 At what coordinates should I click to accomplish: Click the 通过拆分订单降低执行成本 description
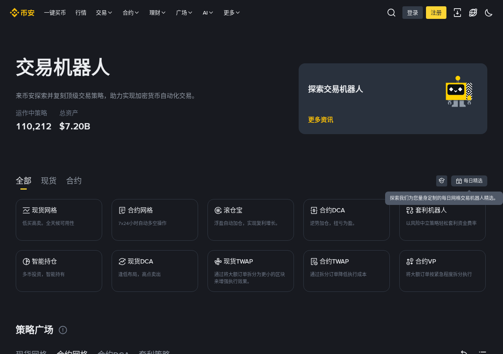pyautogui.click(x=338, y=274)
